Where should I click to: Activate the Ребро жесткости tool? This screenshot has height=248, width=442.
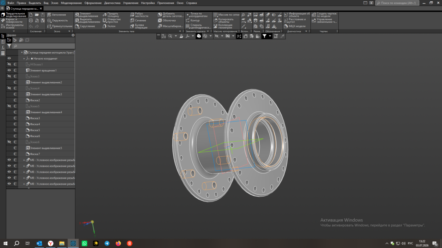139,15
